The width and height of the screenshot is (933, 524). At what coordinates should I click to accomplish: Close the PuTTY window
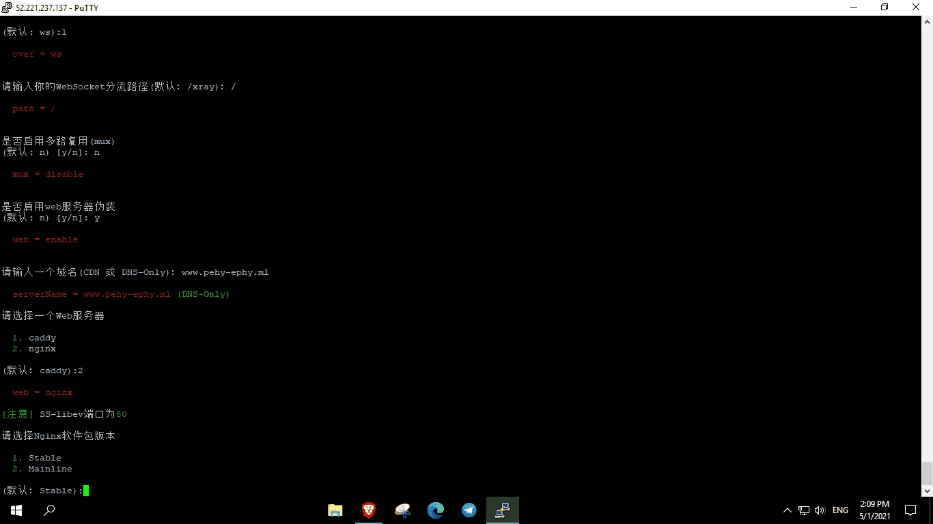coord(917,7)
